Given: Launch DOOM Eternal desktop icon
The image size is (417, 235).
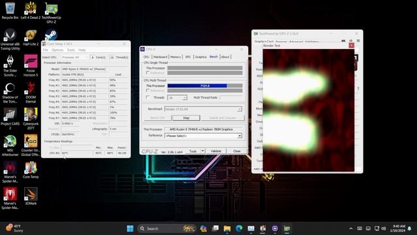Looking at the screenshot, I should coord(31,93).
